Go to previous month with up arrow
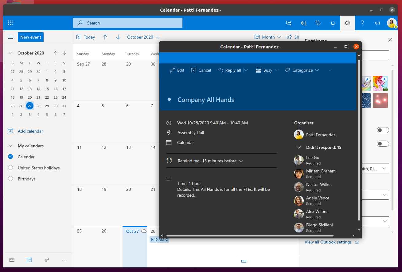 point(105,37)
